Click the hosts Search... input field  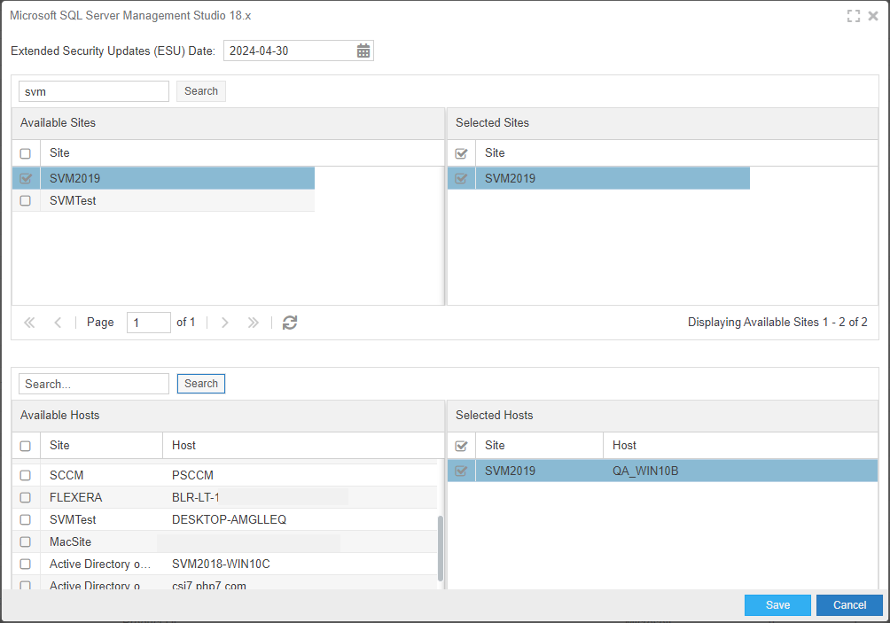pos(94,384)
